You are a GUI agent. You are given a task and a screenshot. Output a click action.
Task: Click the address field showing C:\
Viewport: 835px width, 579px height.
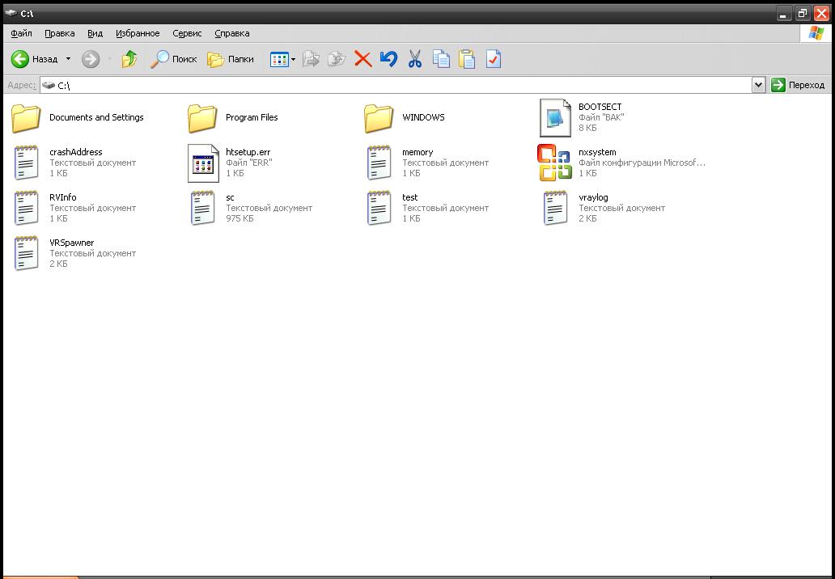click(x=396, y=85)
